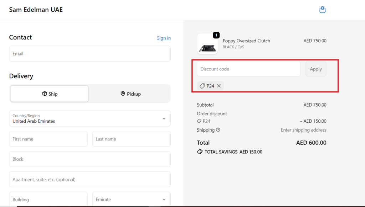Click the Apartment, suite optional field

point(90,179)
